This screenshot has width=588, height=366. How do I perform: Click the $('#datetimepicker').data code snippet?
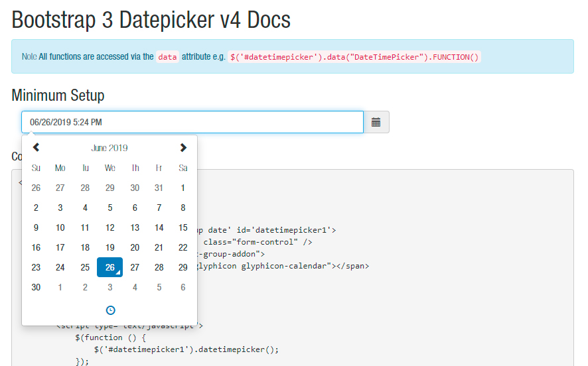[x=354, y=57]
